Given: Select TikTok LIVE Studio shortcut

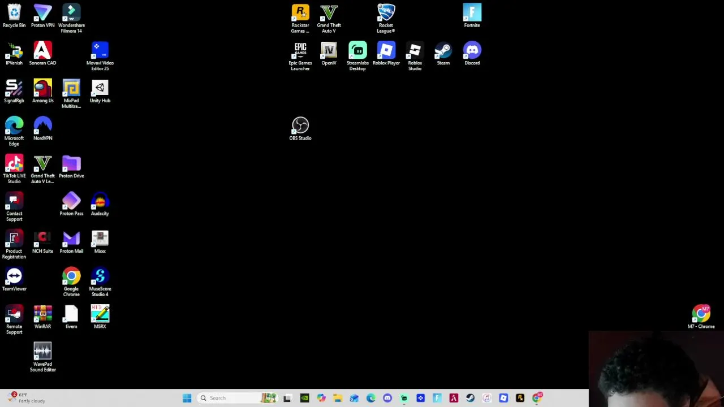Looking at the screenshot, I should pos(14,170).
